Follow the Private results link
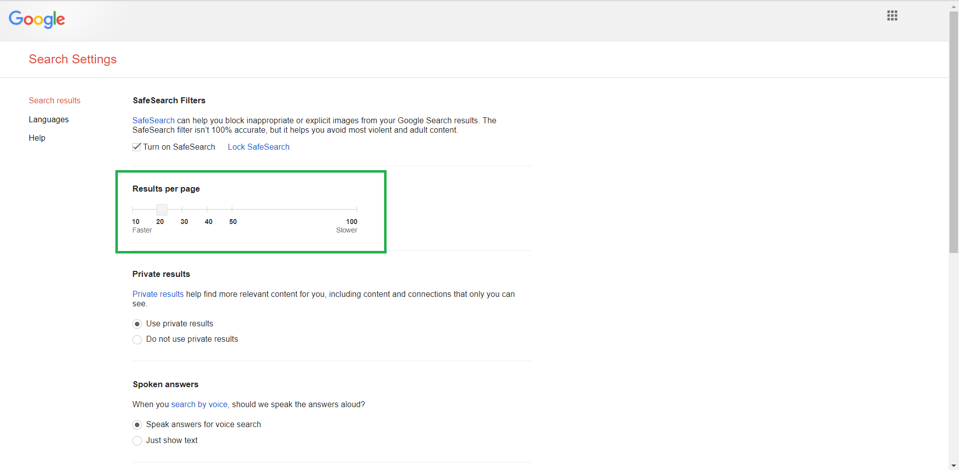959x470 pixels. pos(158,294)
